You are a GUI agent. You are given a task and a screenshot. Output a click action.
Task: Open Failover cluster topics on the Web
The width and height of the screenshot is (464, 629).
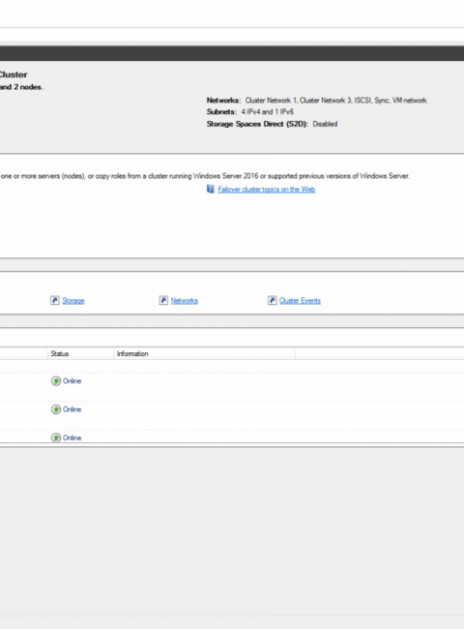point(267,190)
